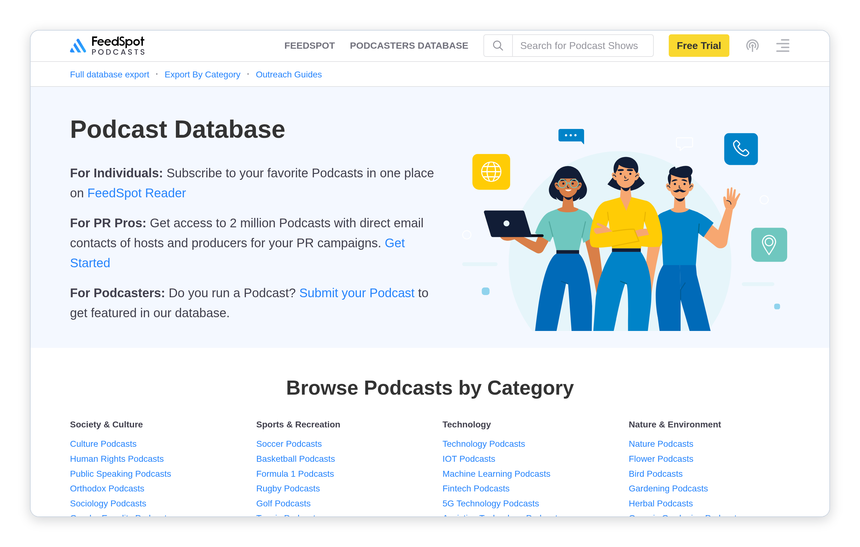Screen dimensions: 860x547
Task: Open Formula 1 Podcasts category
Action: pyautogui.click(x=295, y=474)
